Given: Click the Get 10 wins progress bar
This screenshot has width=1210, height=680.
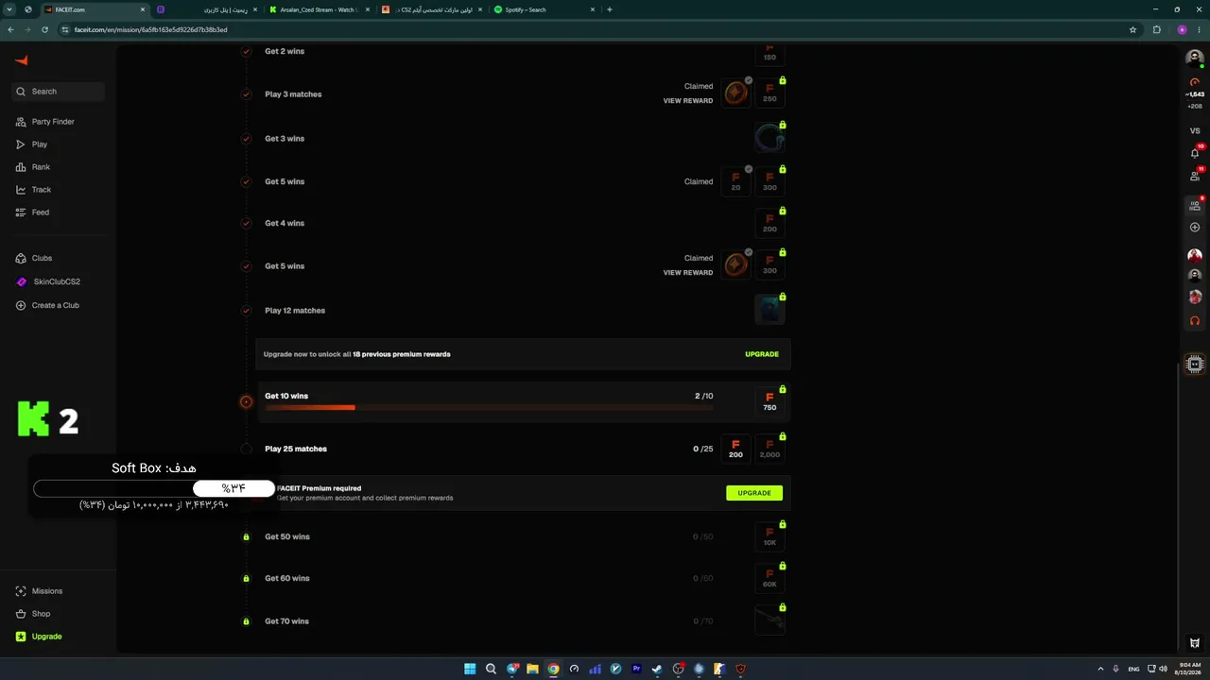Looking at the screenshot, I should [489, 408].
